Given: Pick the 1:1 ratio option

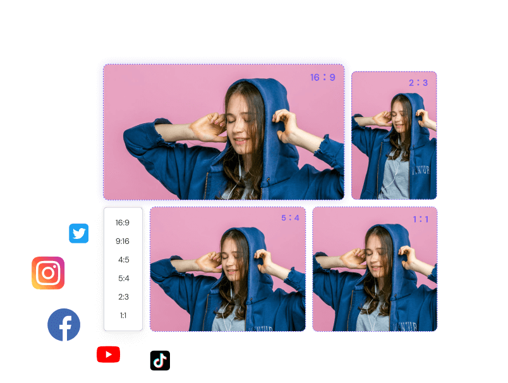Looking at the screenshot, I should (x=122, y=315).
